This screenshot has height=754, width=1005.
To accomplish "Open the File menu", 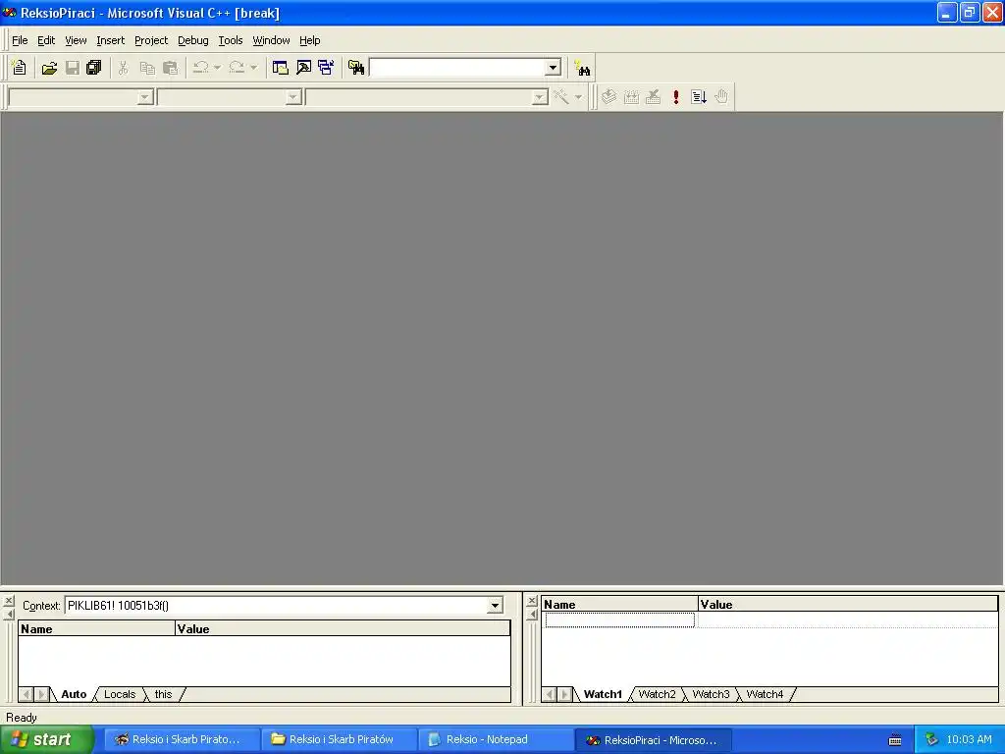I will coord(20,40).
